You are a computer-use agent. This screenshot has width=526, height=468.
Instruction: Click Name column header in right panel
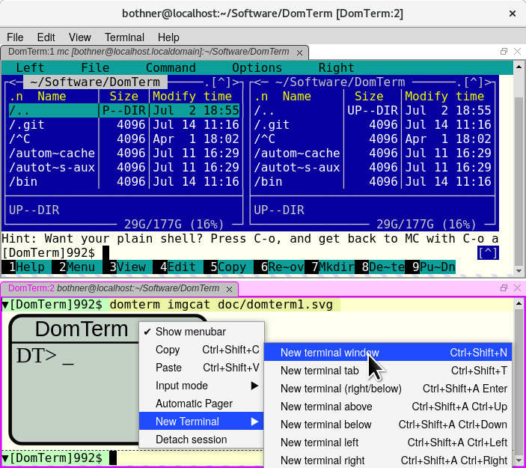297,97
